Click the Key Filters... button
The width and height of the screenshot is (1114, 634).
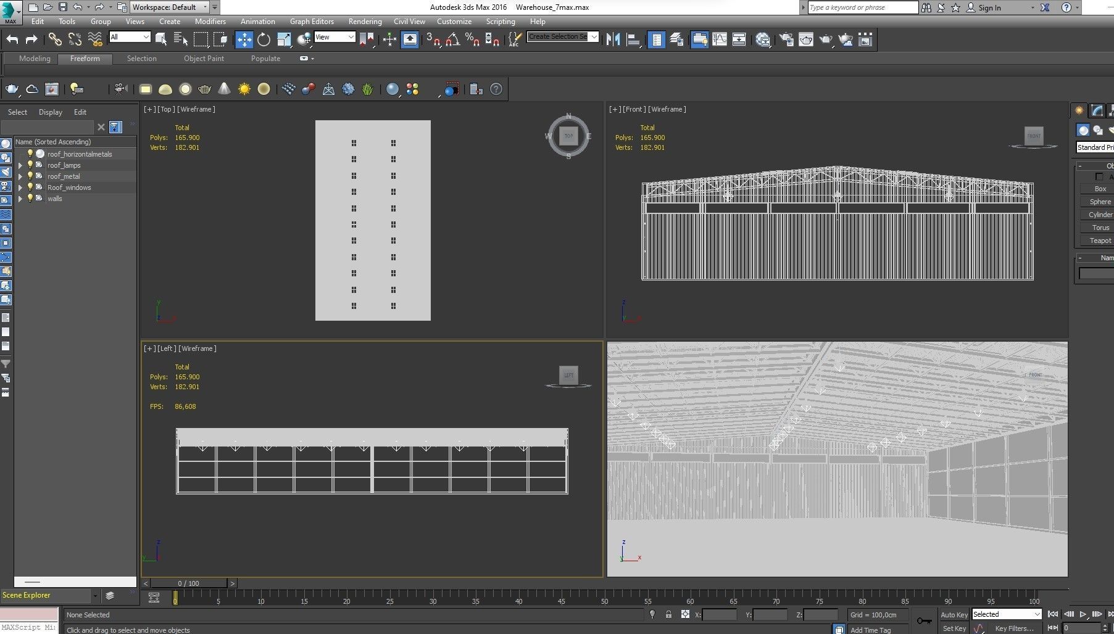[x=1015, y=628]
